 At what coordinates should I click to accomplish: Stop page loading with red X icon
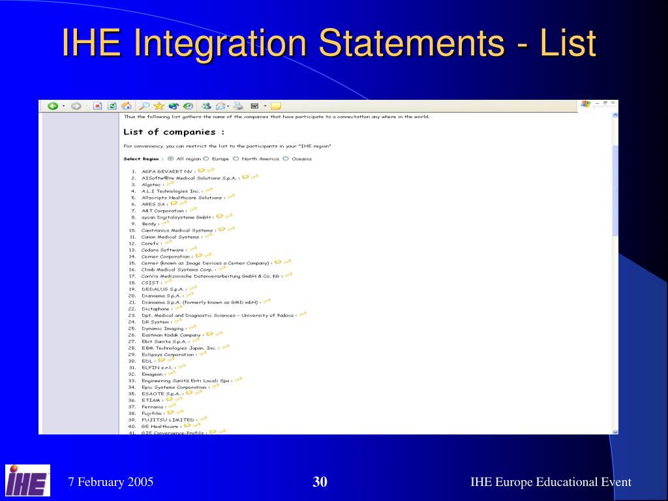[98, 106]
